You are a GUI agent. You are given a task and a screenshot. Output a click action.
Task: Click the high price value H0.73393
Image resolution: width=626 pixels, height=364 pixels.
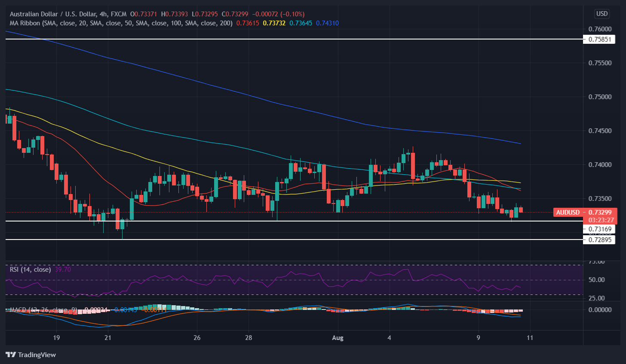175,14
